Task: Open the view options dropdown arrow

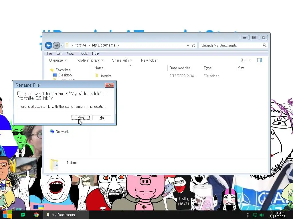Action: 250,60
